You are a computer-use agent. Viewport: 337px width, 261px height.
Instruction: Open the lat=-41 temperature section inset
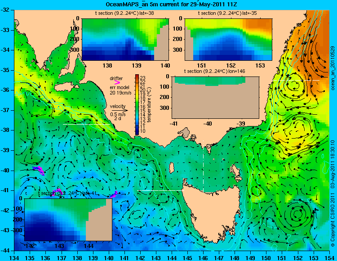[x=68, y=220]
